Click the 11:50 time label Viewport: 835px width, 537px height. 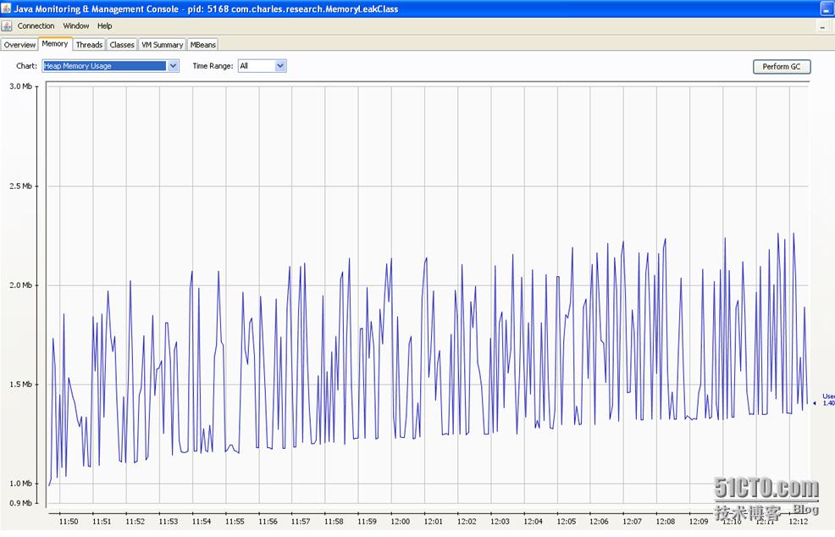[x=68, y=522]
